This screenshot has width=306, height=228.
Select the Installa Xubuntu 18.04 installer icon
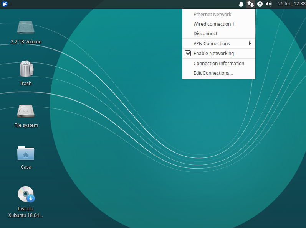coord(26,194)
